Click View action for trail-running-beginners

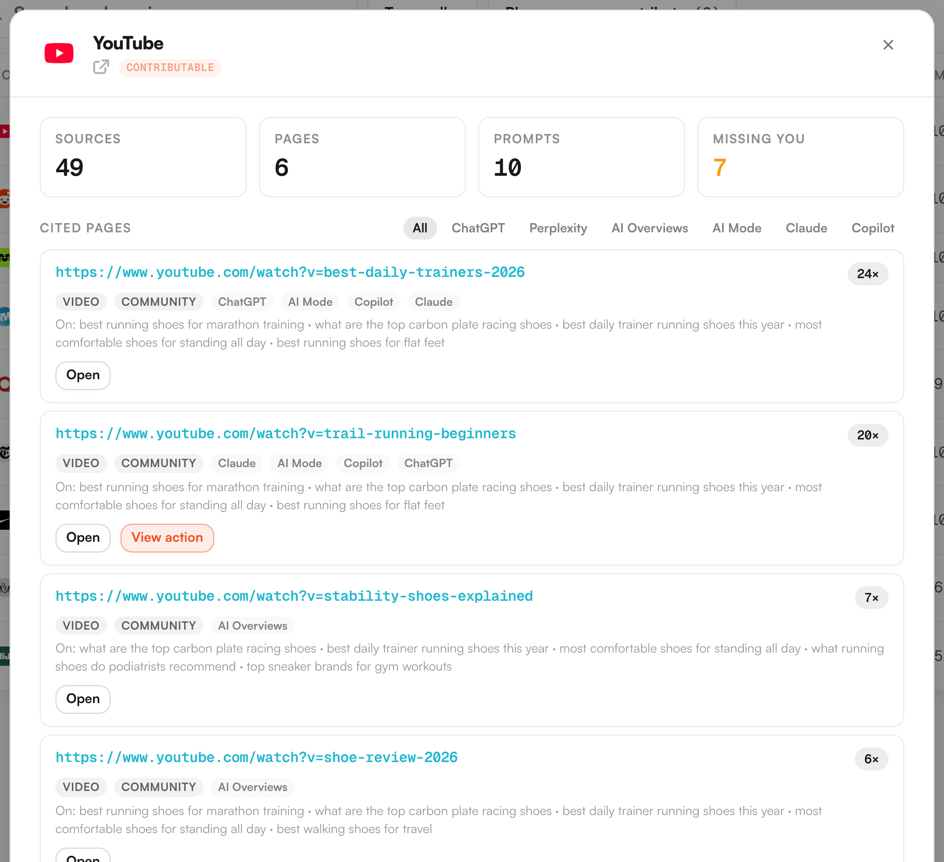167,537
